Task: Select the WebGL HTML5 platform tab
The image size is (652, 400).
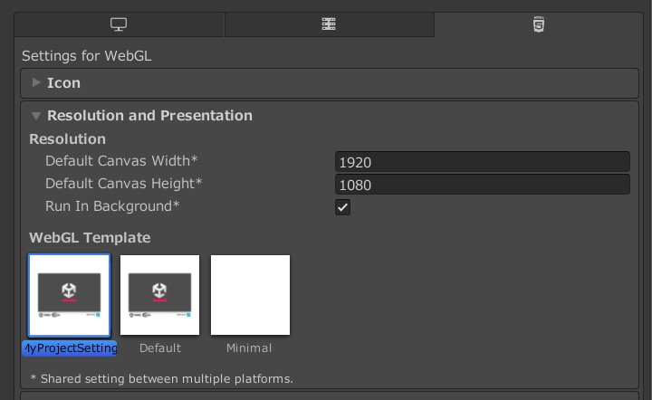Action: (539, 24)
